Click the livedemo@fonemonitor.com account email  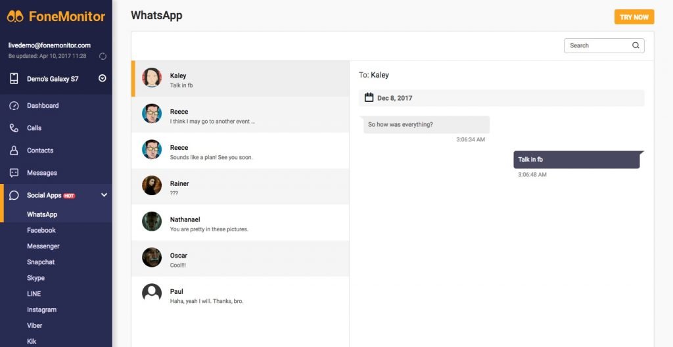coord(49,45)
